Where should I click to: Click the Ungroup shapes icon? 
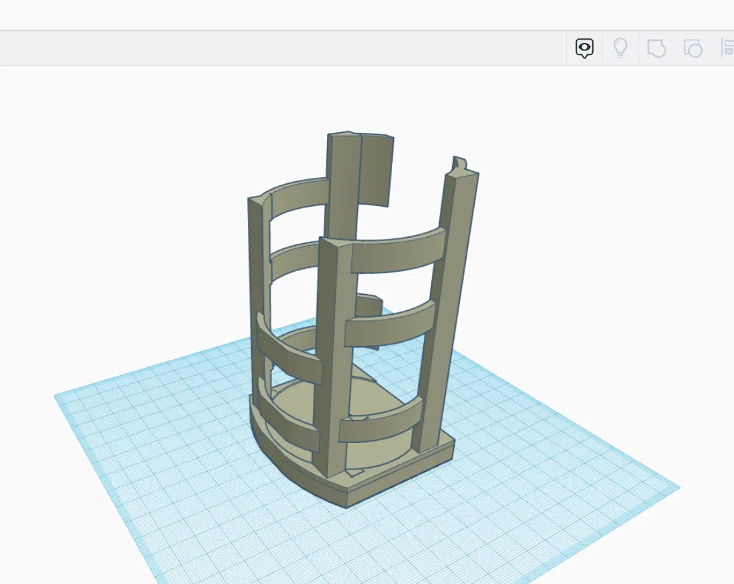coord(692,48)
